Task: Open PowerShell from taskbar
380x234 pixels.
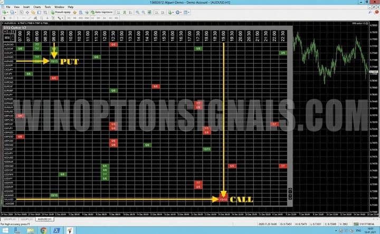Action: click(56, 230)
